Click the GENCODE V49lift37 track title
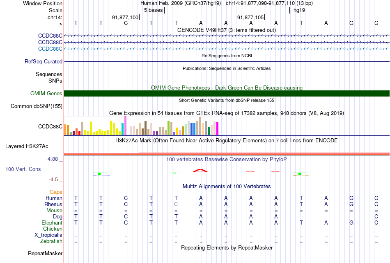This screenshot has width=390, height=263. pyautogui.click(x=227, y=30)
